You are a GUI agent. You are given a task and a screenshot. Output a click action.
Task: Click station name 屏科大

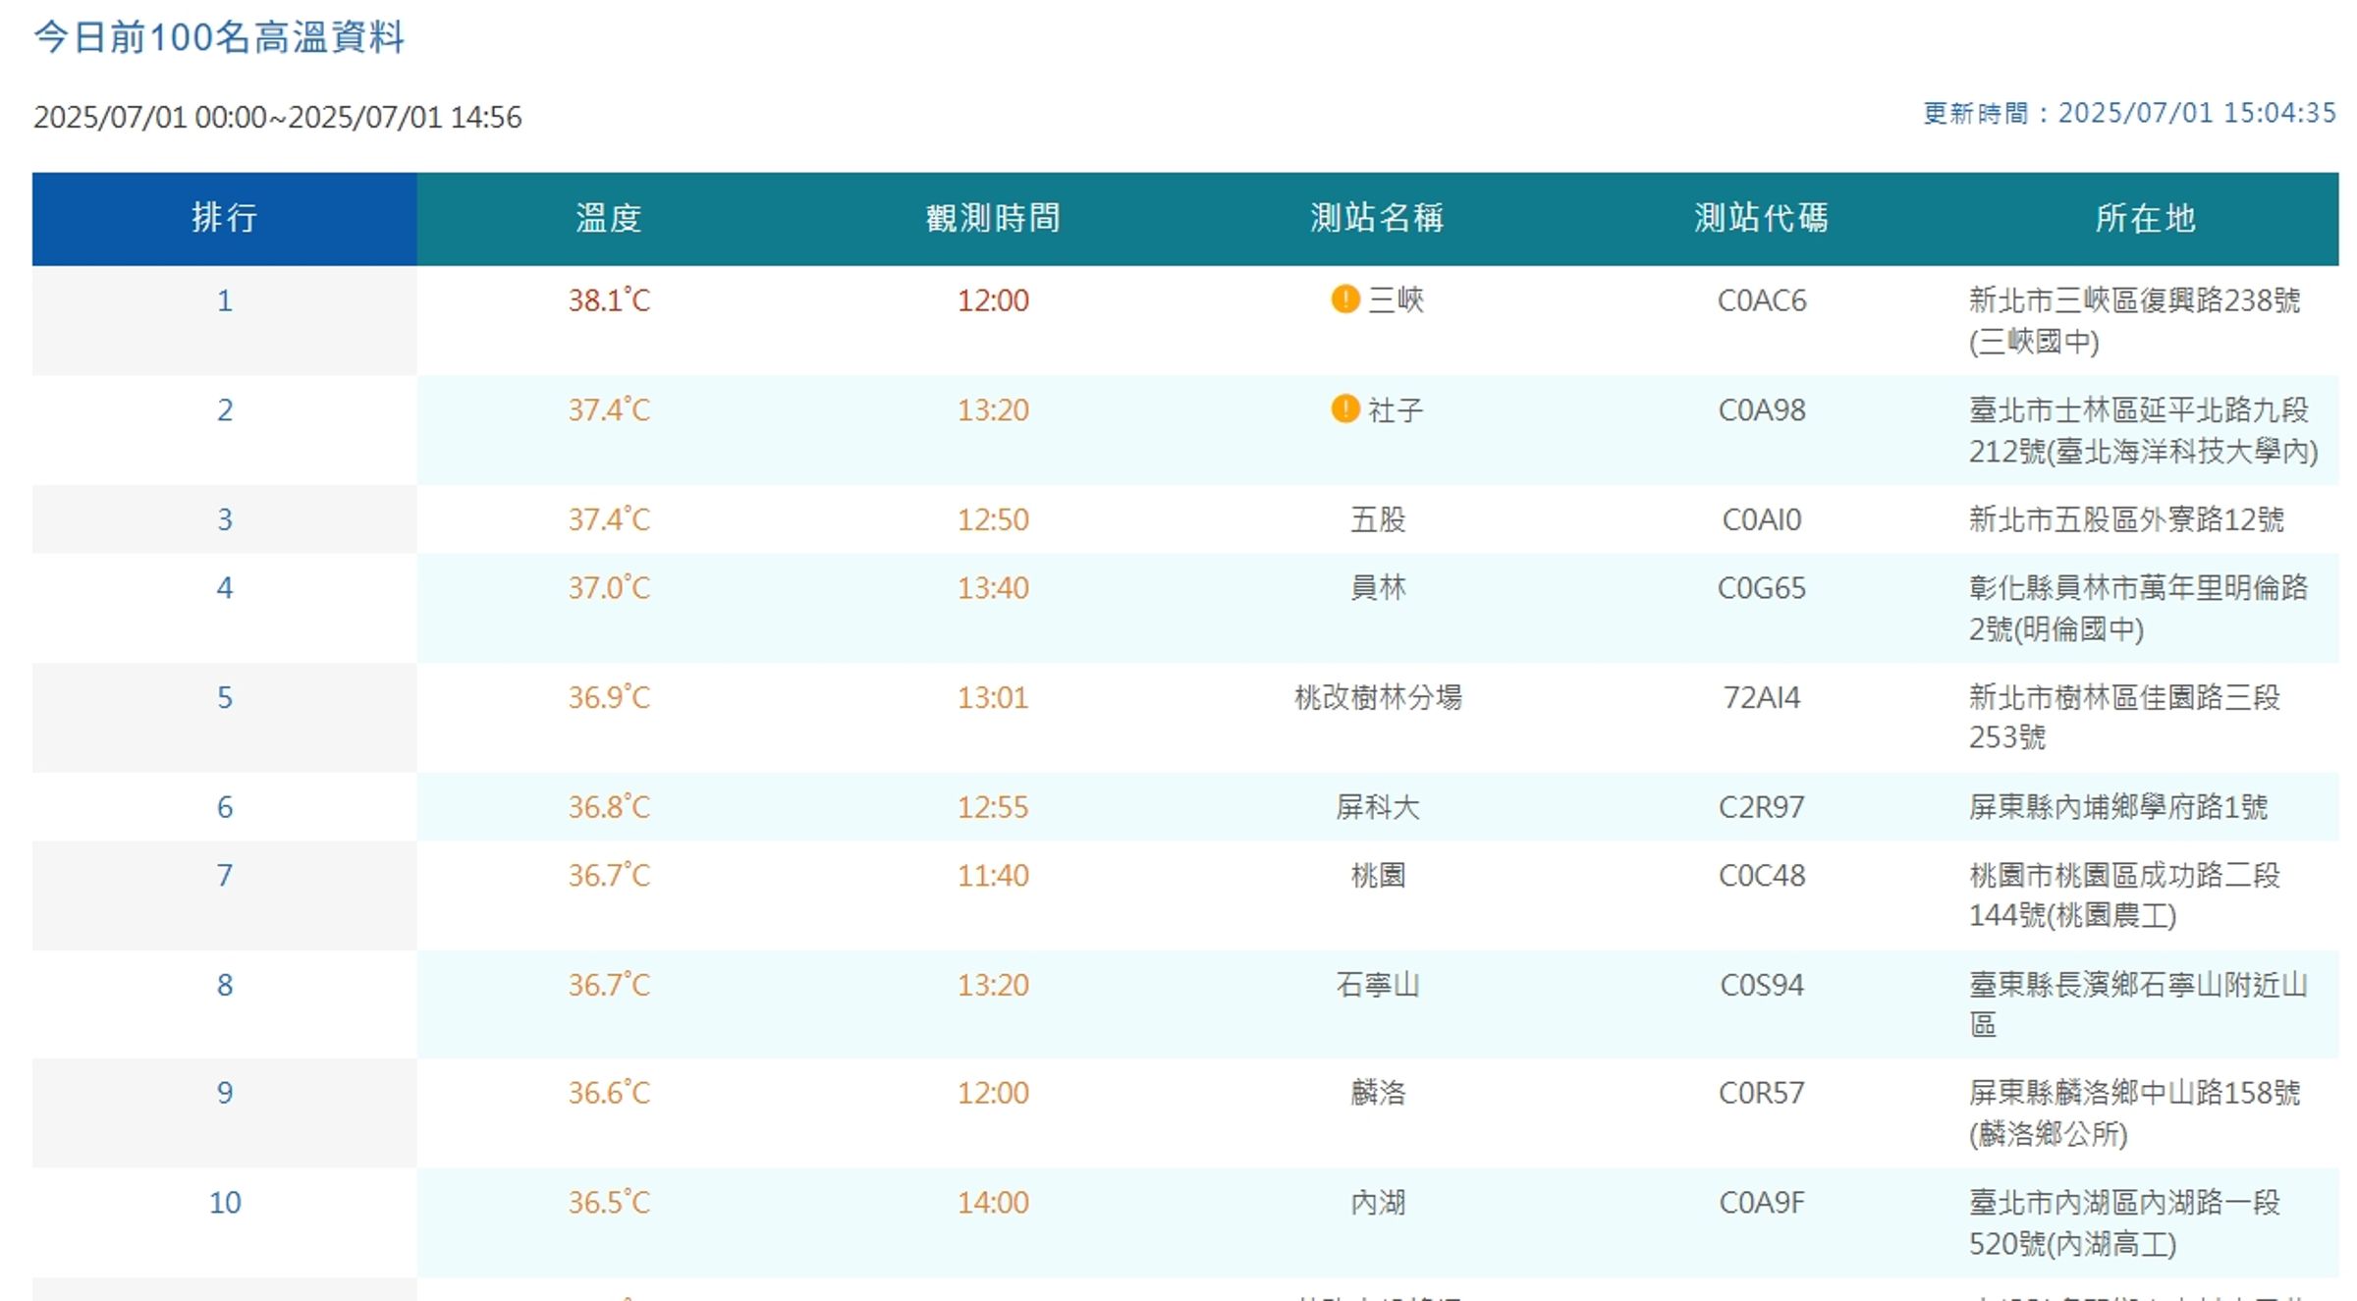(x=1378, y=807)
